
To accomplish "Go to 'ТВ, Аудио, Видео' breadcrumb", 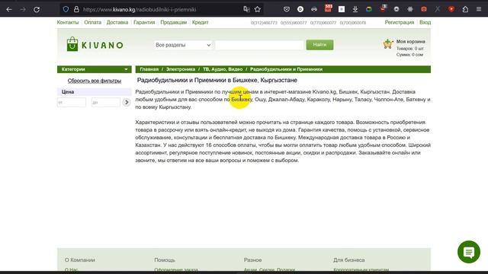I will [223, 69].
